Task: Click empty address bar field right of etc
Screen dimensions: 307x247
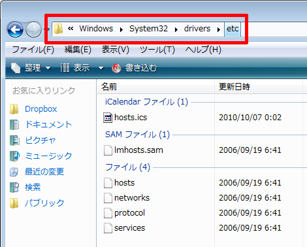Action: coord(274,29)
